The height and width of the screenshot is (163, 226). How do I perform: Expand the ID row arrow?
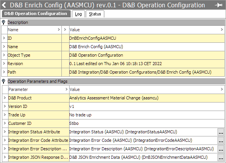[4, 38]
